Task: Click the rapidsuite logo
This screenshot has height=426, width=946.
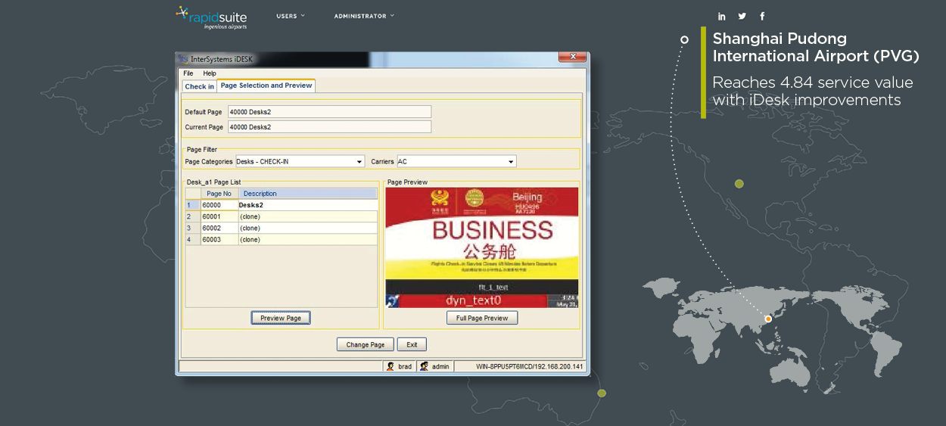Action: tap(211, 17)
